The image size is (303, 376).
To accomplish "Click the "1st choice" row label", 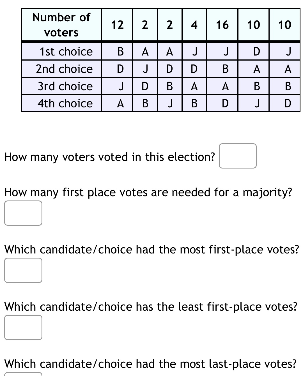I will click(x=66, y=52).
